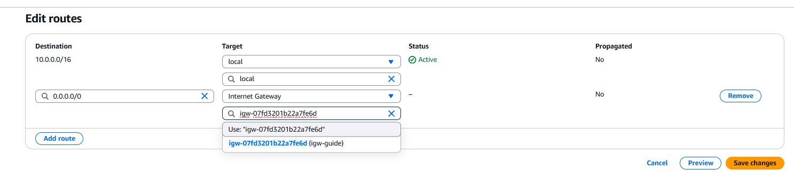Clear the igw-07fd3201b22a7fe6d search field
794x193 pixels.
pyautogui.click(x=391, y=113)
